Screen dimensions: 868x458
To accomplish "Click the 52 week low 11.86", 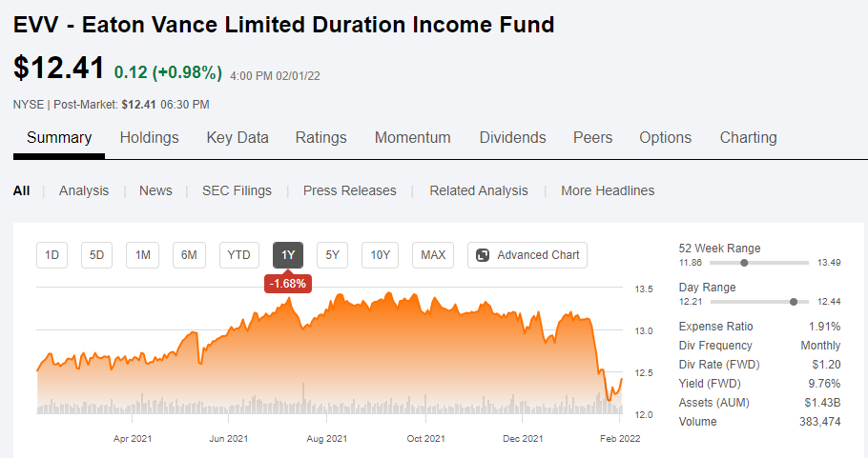I will coord(691,263).
